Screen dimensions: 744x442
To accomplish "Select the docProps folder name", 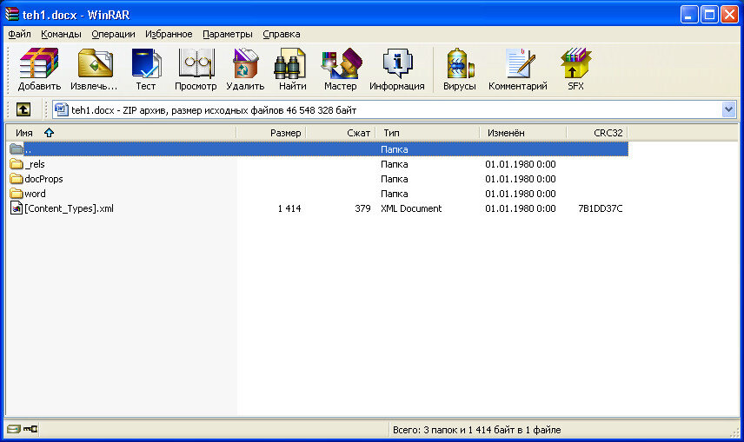I will [x=43, y=179].
